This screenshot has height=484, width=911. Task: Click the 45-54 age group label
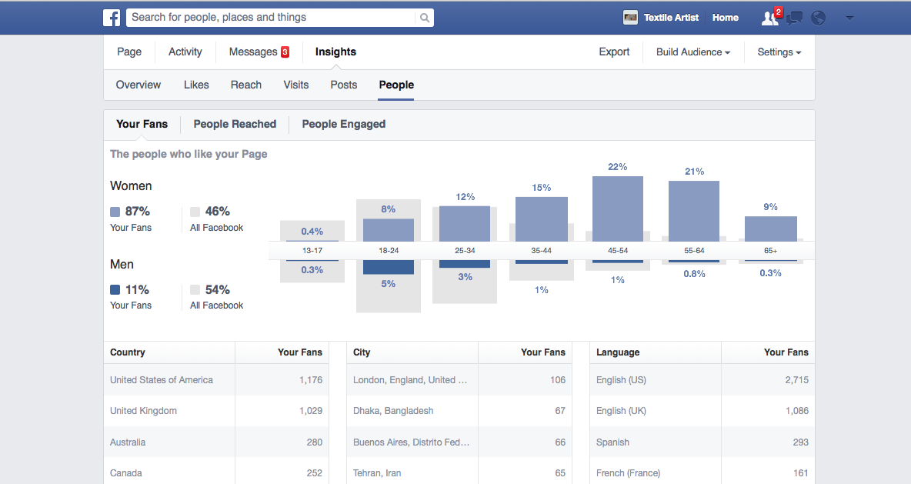618,250
